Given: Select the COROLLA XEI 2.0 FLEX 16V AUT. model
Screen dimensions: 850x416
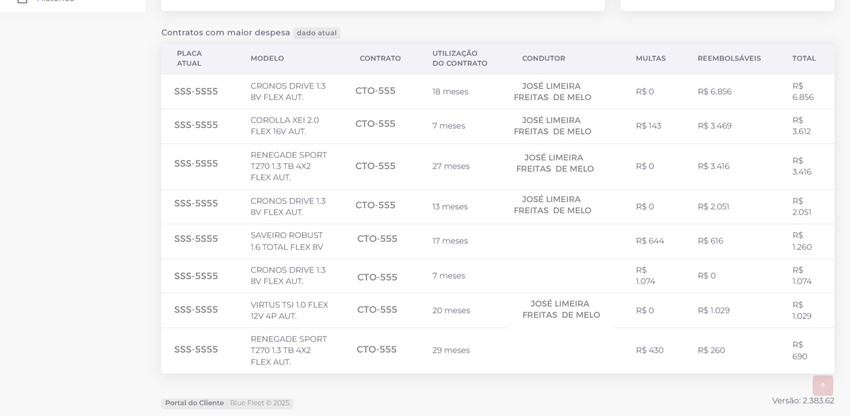Looking at the screenshot, I should coord(285,126).
